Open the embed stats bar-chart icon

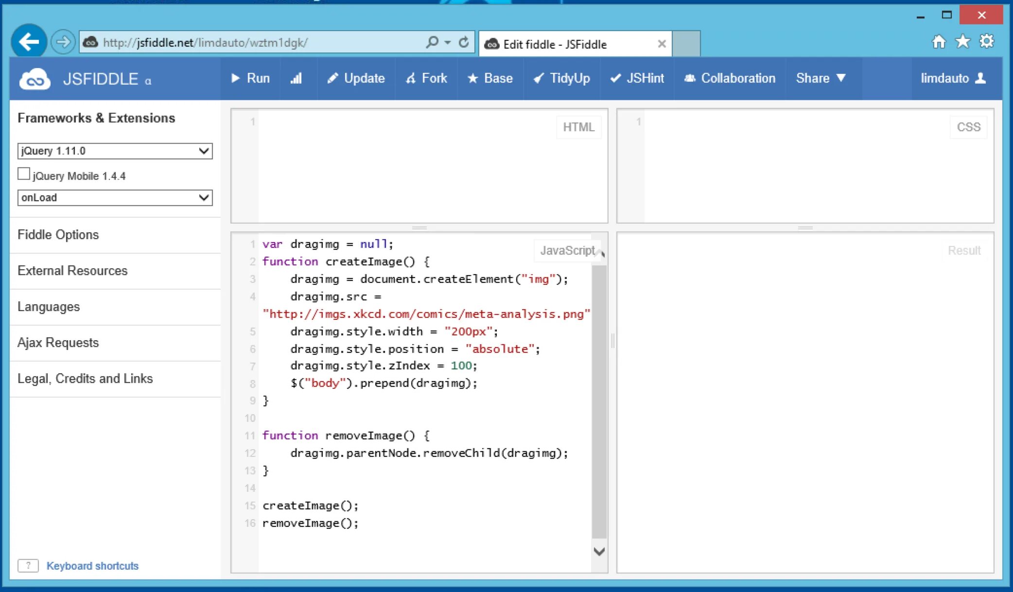click(x=296, y=78)
